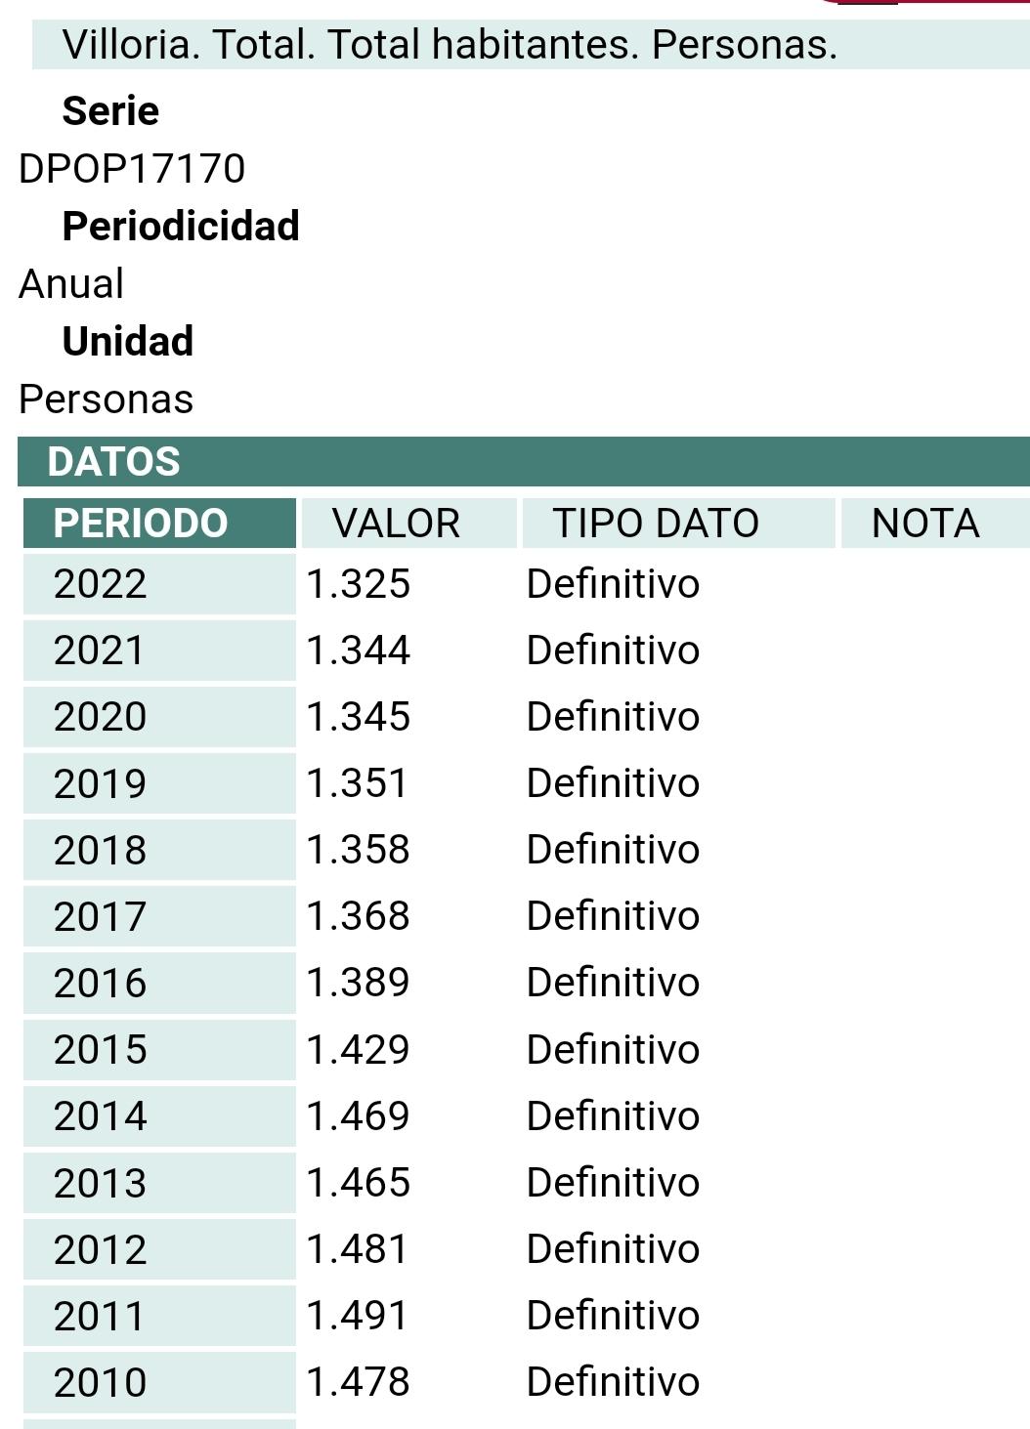
Task: Click the PERIODO column header
Action: 159,524
